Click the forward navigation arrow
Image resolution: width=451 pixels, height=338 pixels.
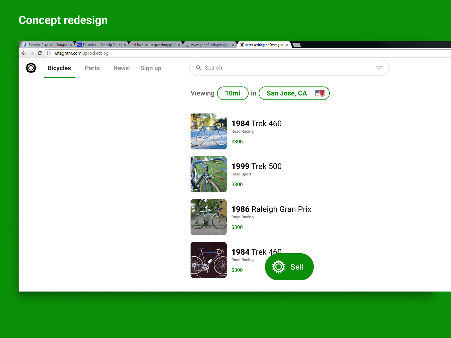coord(32,53)
